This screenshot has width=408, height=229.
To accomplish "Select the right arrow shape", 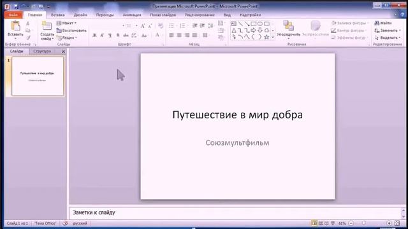I will pos(254,31).
